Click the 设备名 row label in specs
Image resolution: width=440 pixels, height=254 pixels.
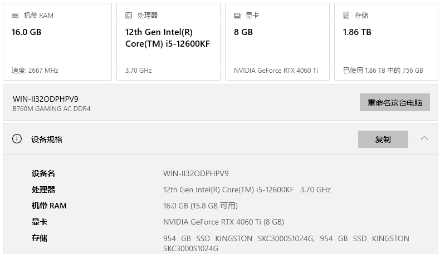pos(43,173)
